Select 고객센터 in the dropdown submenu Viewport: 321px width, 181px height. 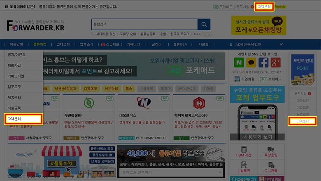[x=23, y=119]
